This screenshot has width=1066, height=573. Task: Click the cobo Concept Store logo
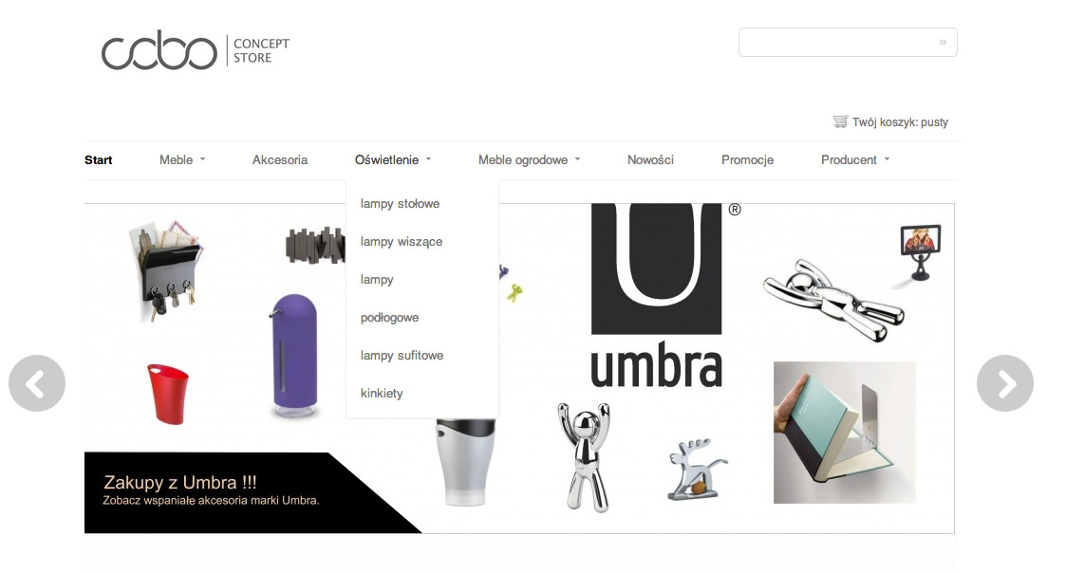(x=196, y=49)
